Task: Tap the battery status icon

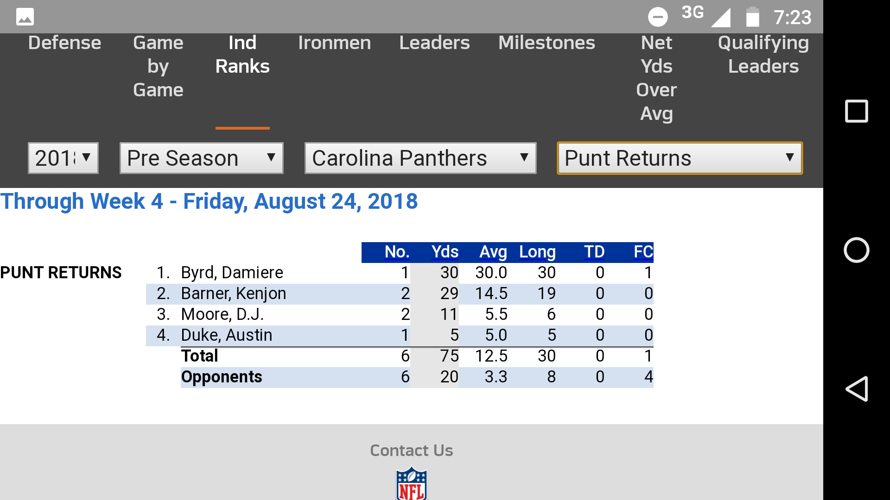Action: click(x=752, y=17)
